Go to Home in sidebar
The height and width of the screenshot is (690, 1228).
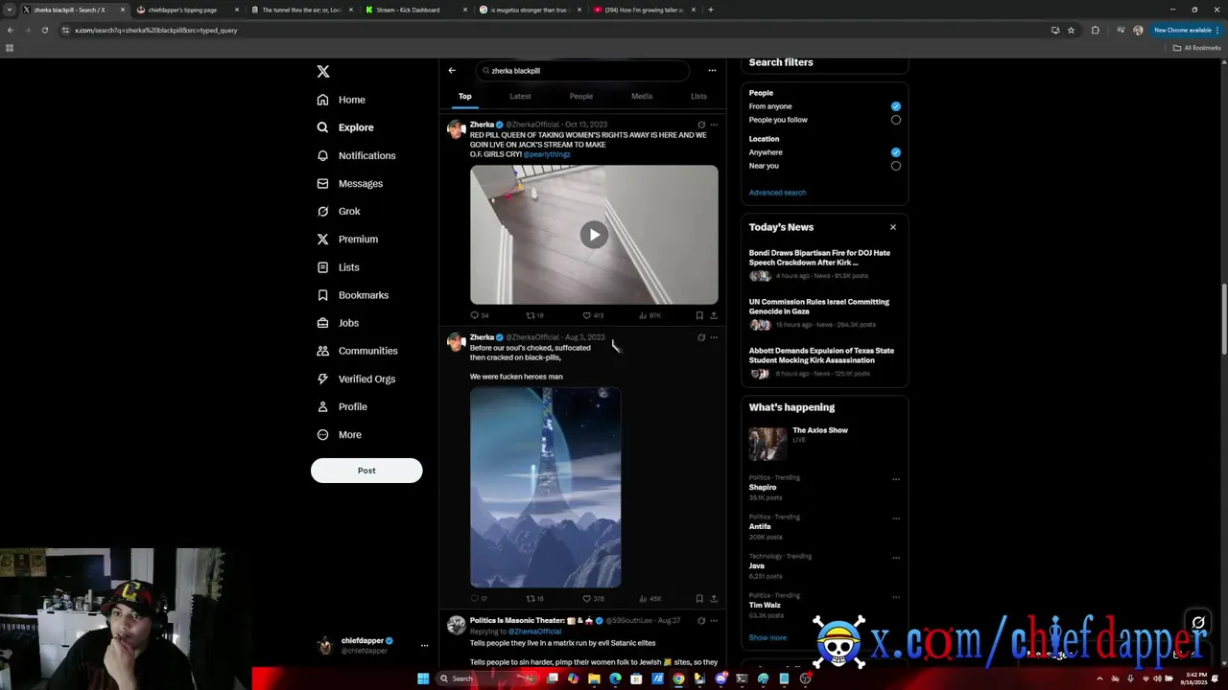pyautogui.click(x=342, y=100)
